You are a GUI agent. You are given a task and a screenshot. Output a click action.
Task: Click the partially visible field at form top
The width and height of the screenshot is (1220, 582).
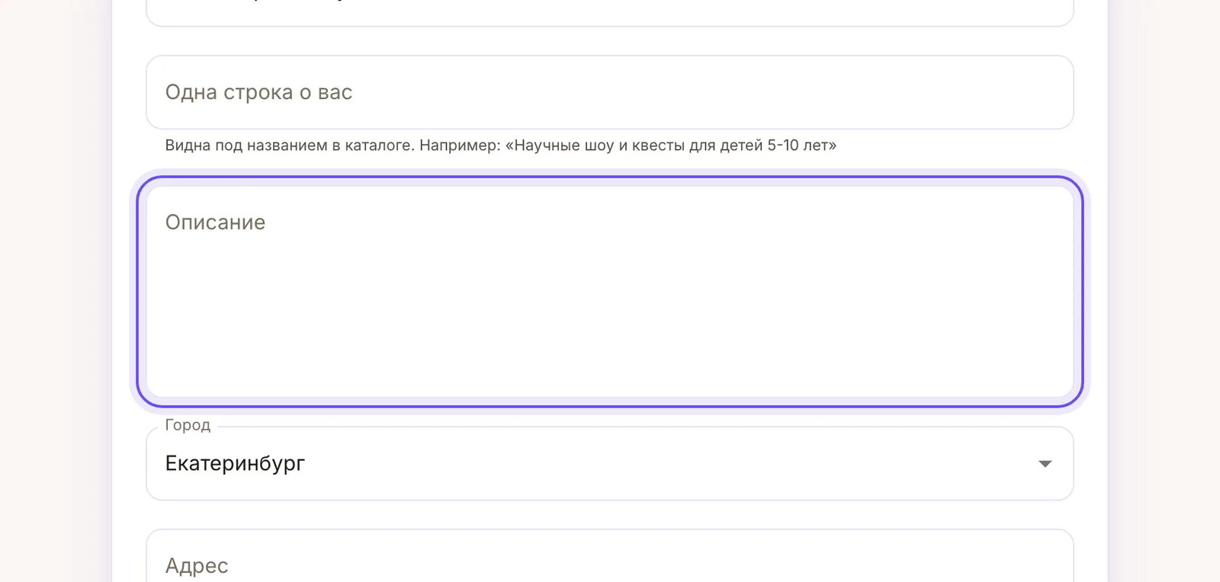[610, 12]
